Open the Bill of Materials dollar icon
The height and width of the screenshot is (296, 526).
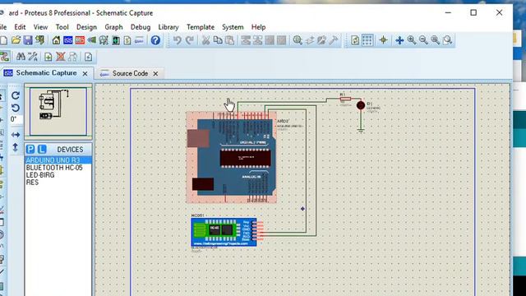(x=127, y=40)
